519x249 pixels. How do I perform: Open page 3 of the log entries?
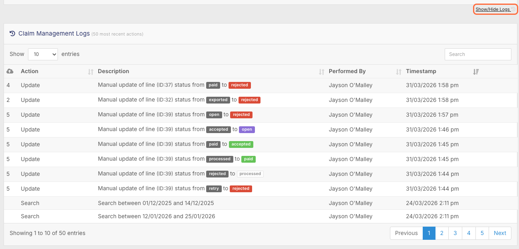pyautogui.click(x=455, y=233)
